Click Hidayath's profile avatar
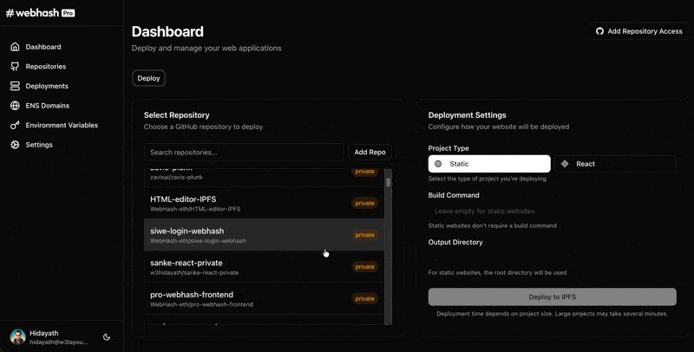This screenshot has width=694, height=352. coord(17,337)
